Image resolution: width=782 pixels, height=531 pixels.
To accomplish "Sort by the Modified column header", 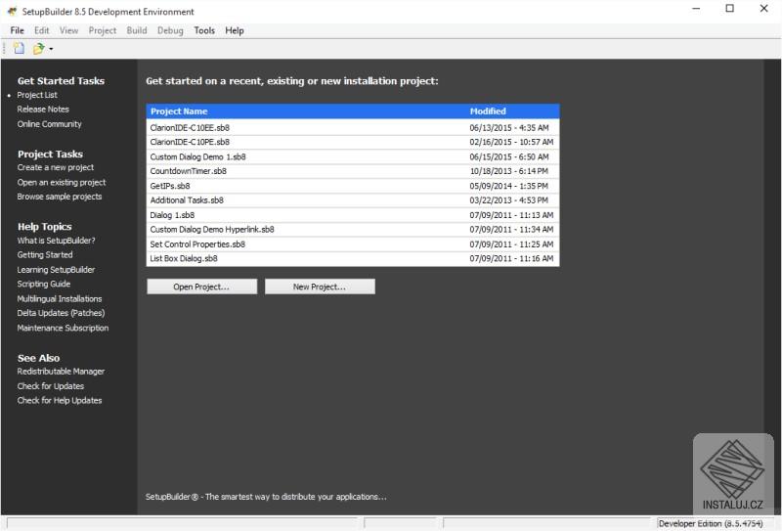I will (x=512, y=111).
